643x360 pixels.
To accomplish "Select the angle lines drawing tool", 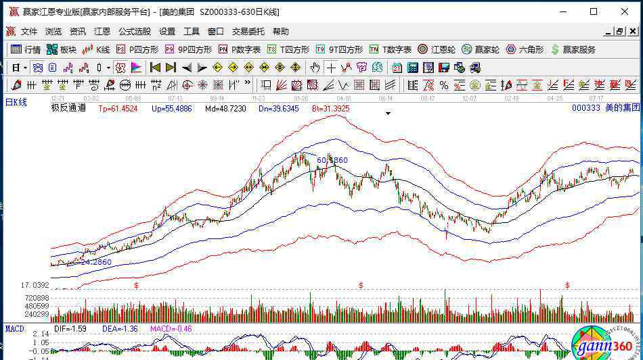I will click(x=328, y=85).
